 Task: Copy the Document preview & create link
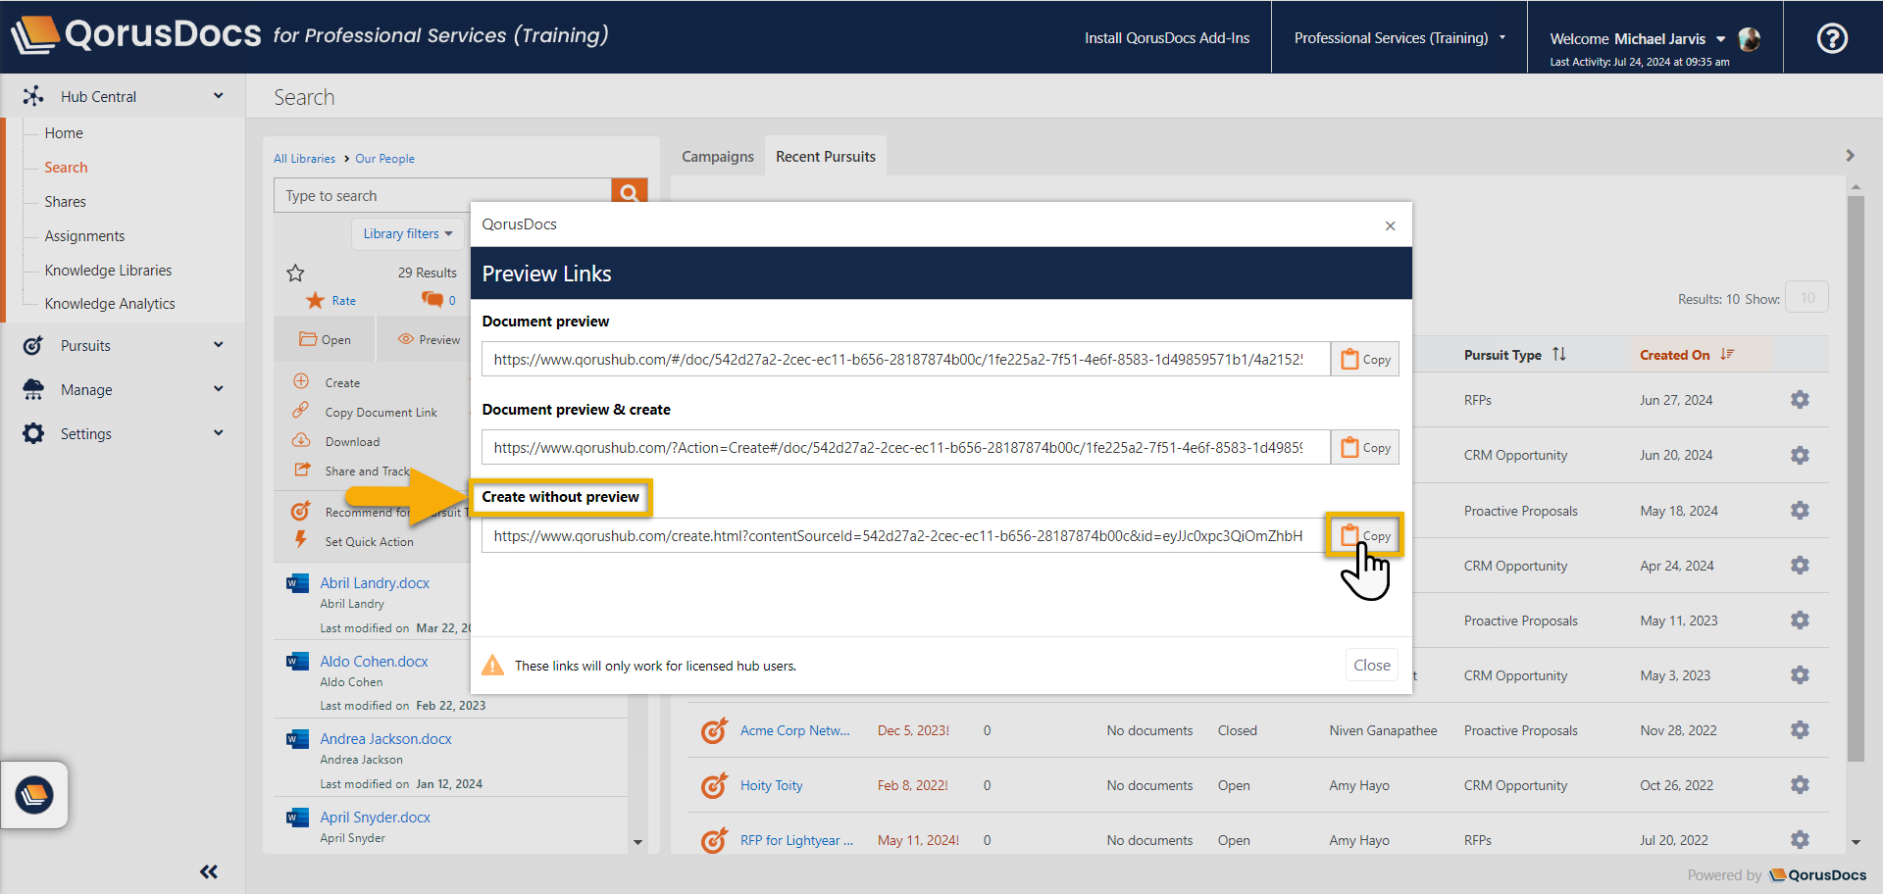coord(1365,448)
